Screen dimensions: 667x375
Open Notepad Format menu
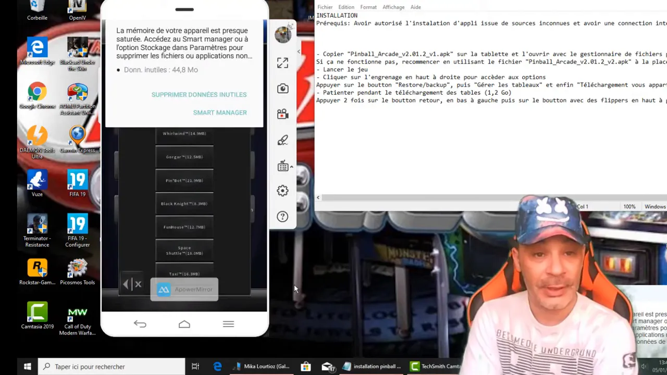coord(368,7)
